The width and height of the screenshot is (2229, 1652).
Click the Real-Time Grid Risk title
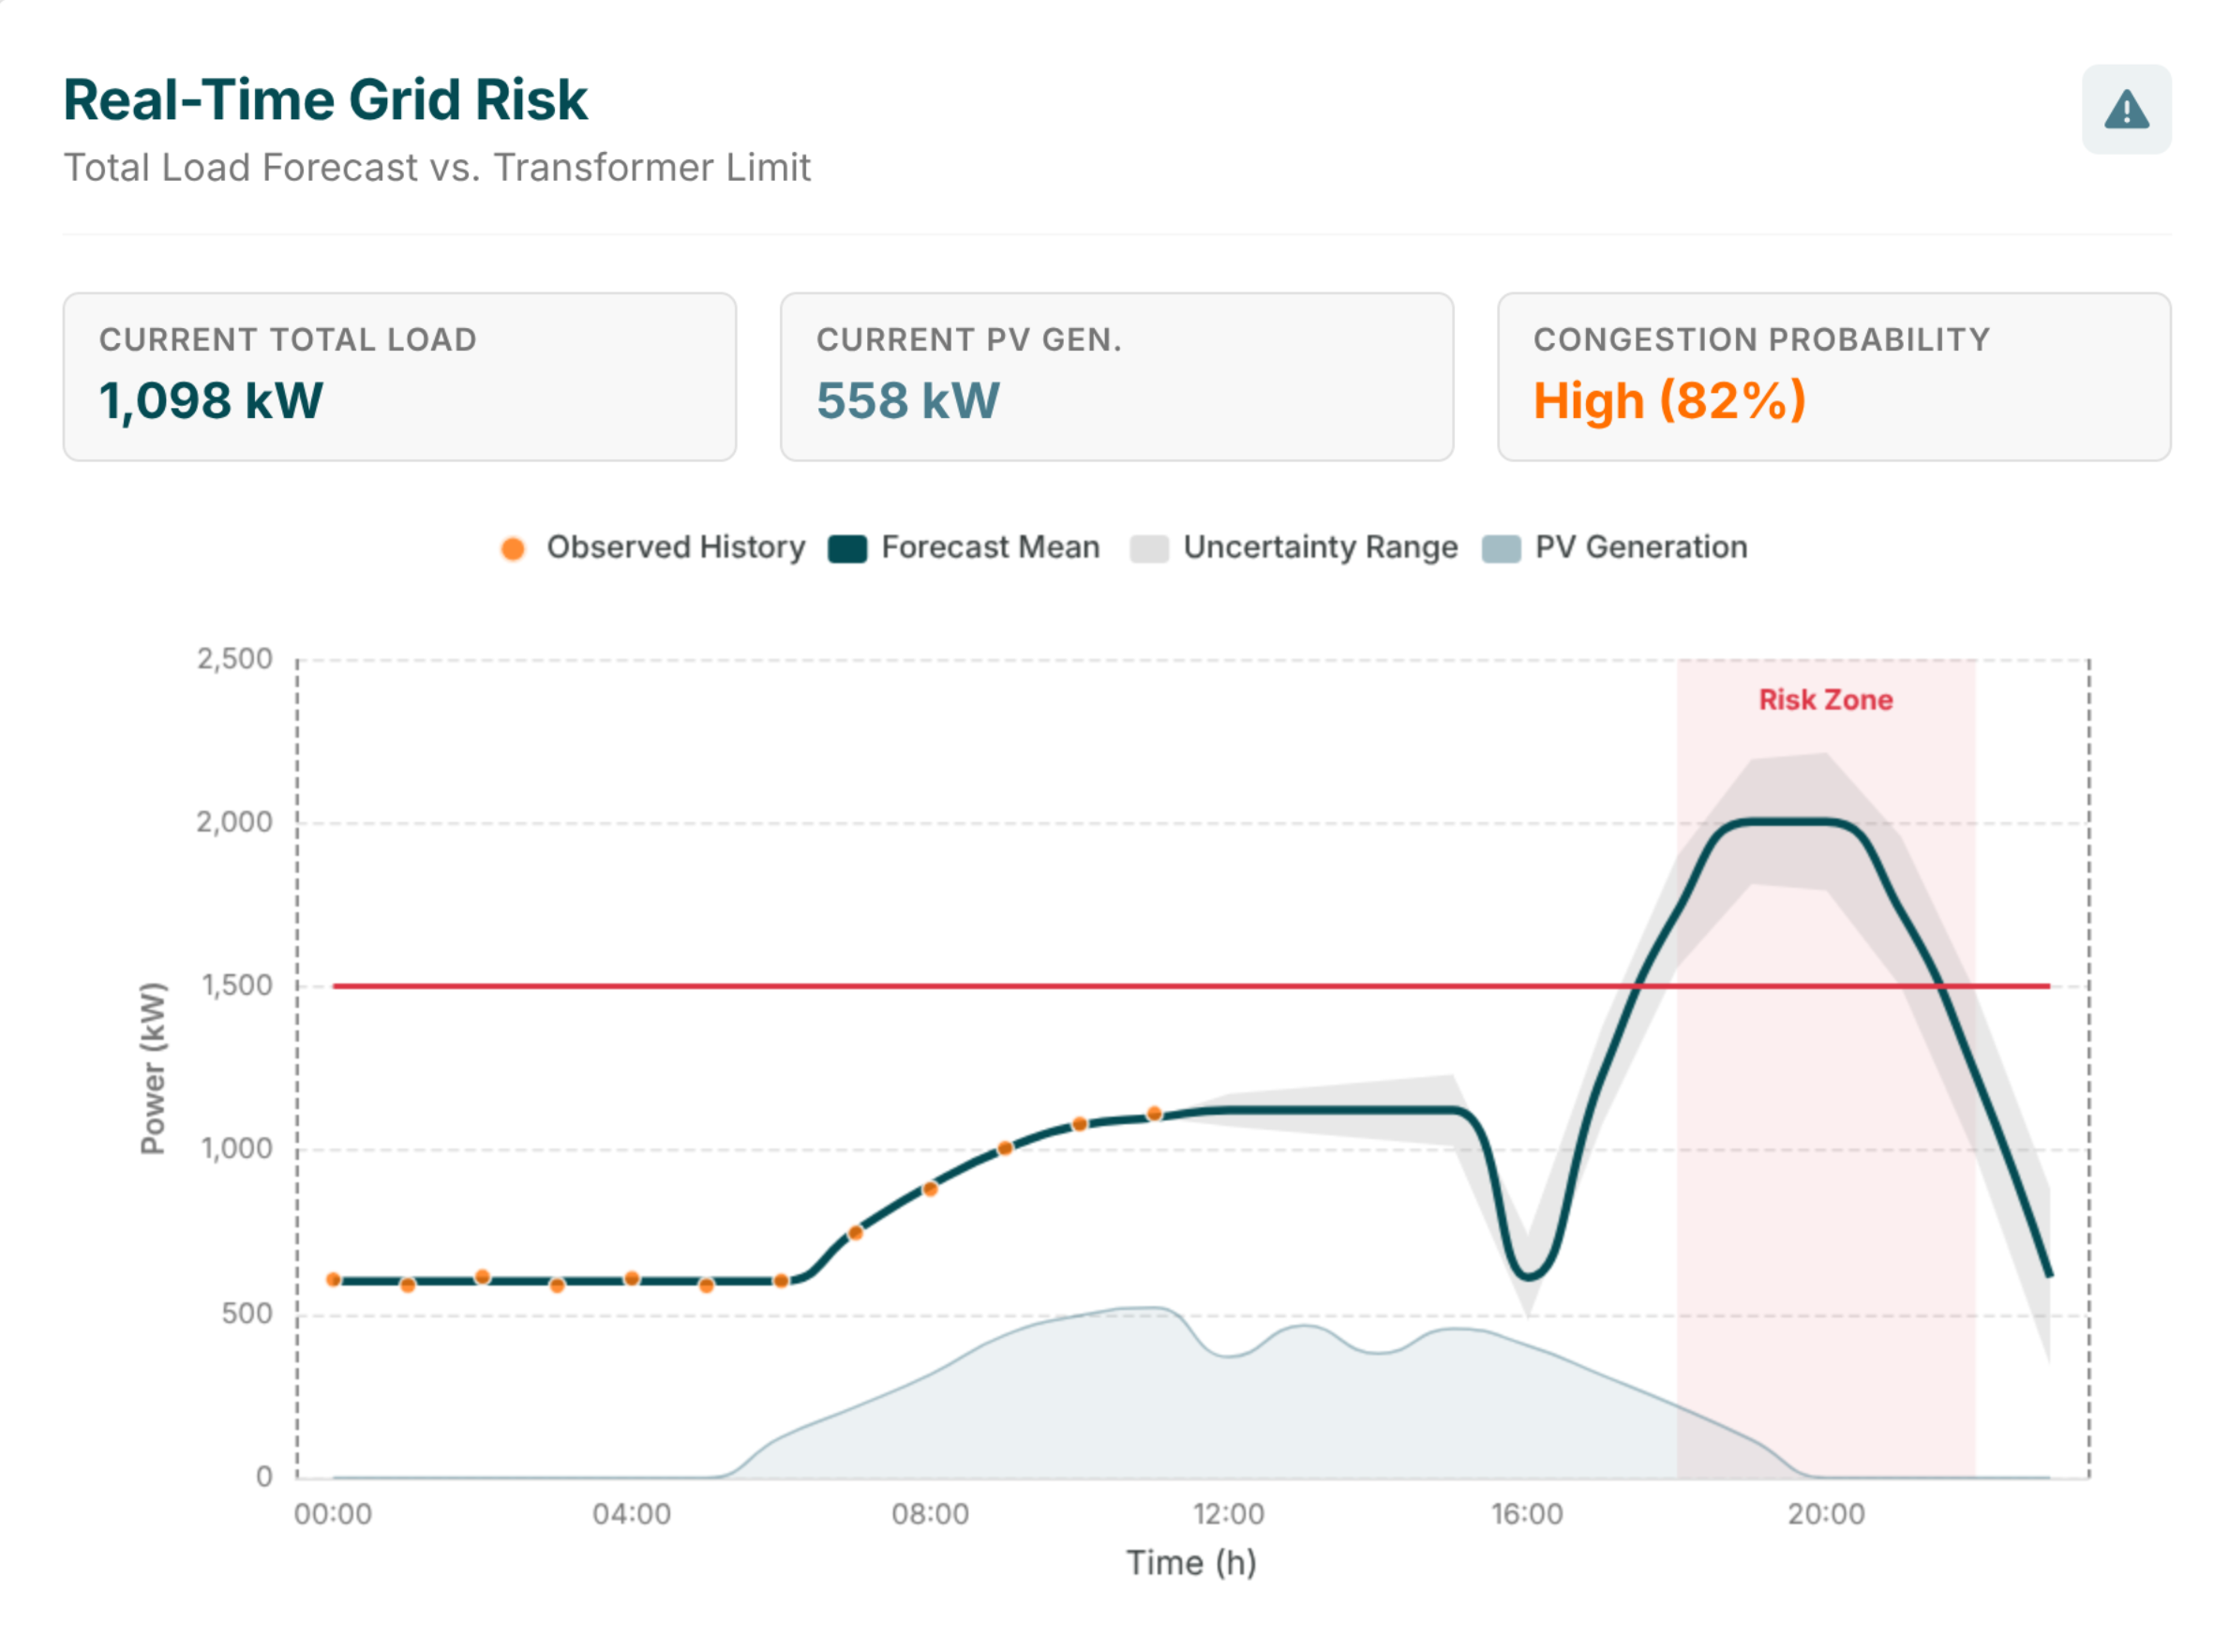click(325, 99)
